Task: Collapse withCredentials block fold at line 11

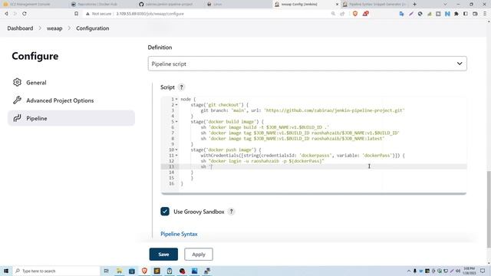Action: [x=176, y=156]
